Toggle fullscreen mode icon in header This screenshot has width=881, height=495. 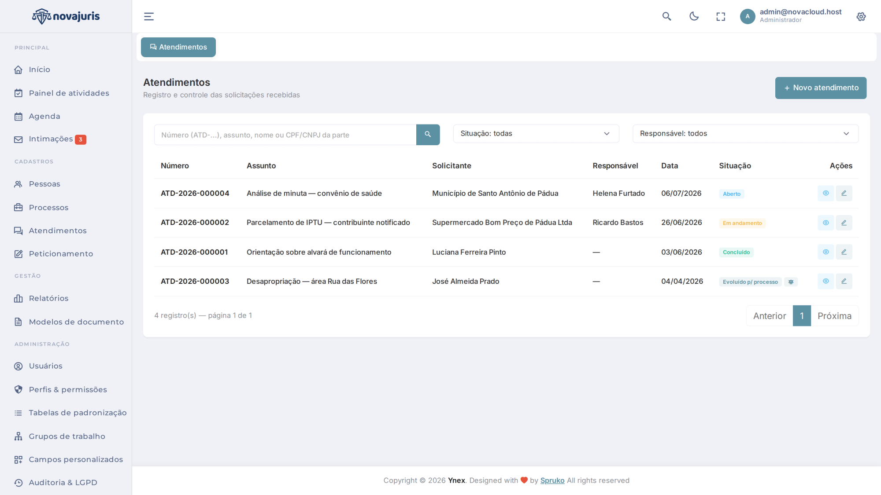pos(721,17)
